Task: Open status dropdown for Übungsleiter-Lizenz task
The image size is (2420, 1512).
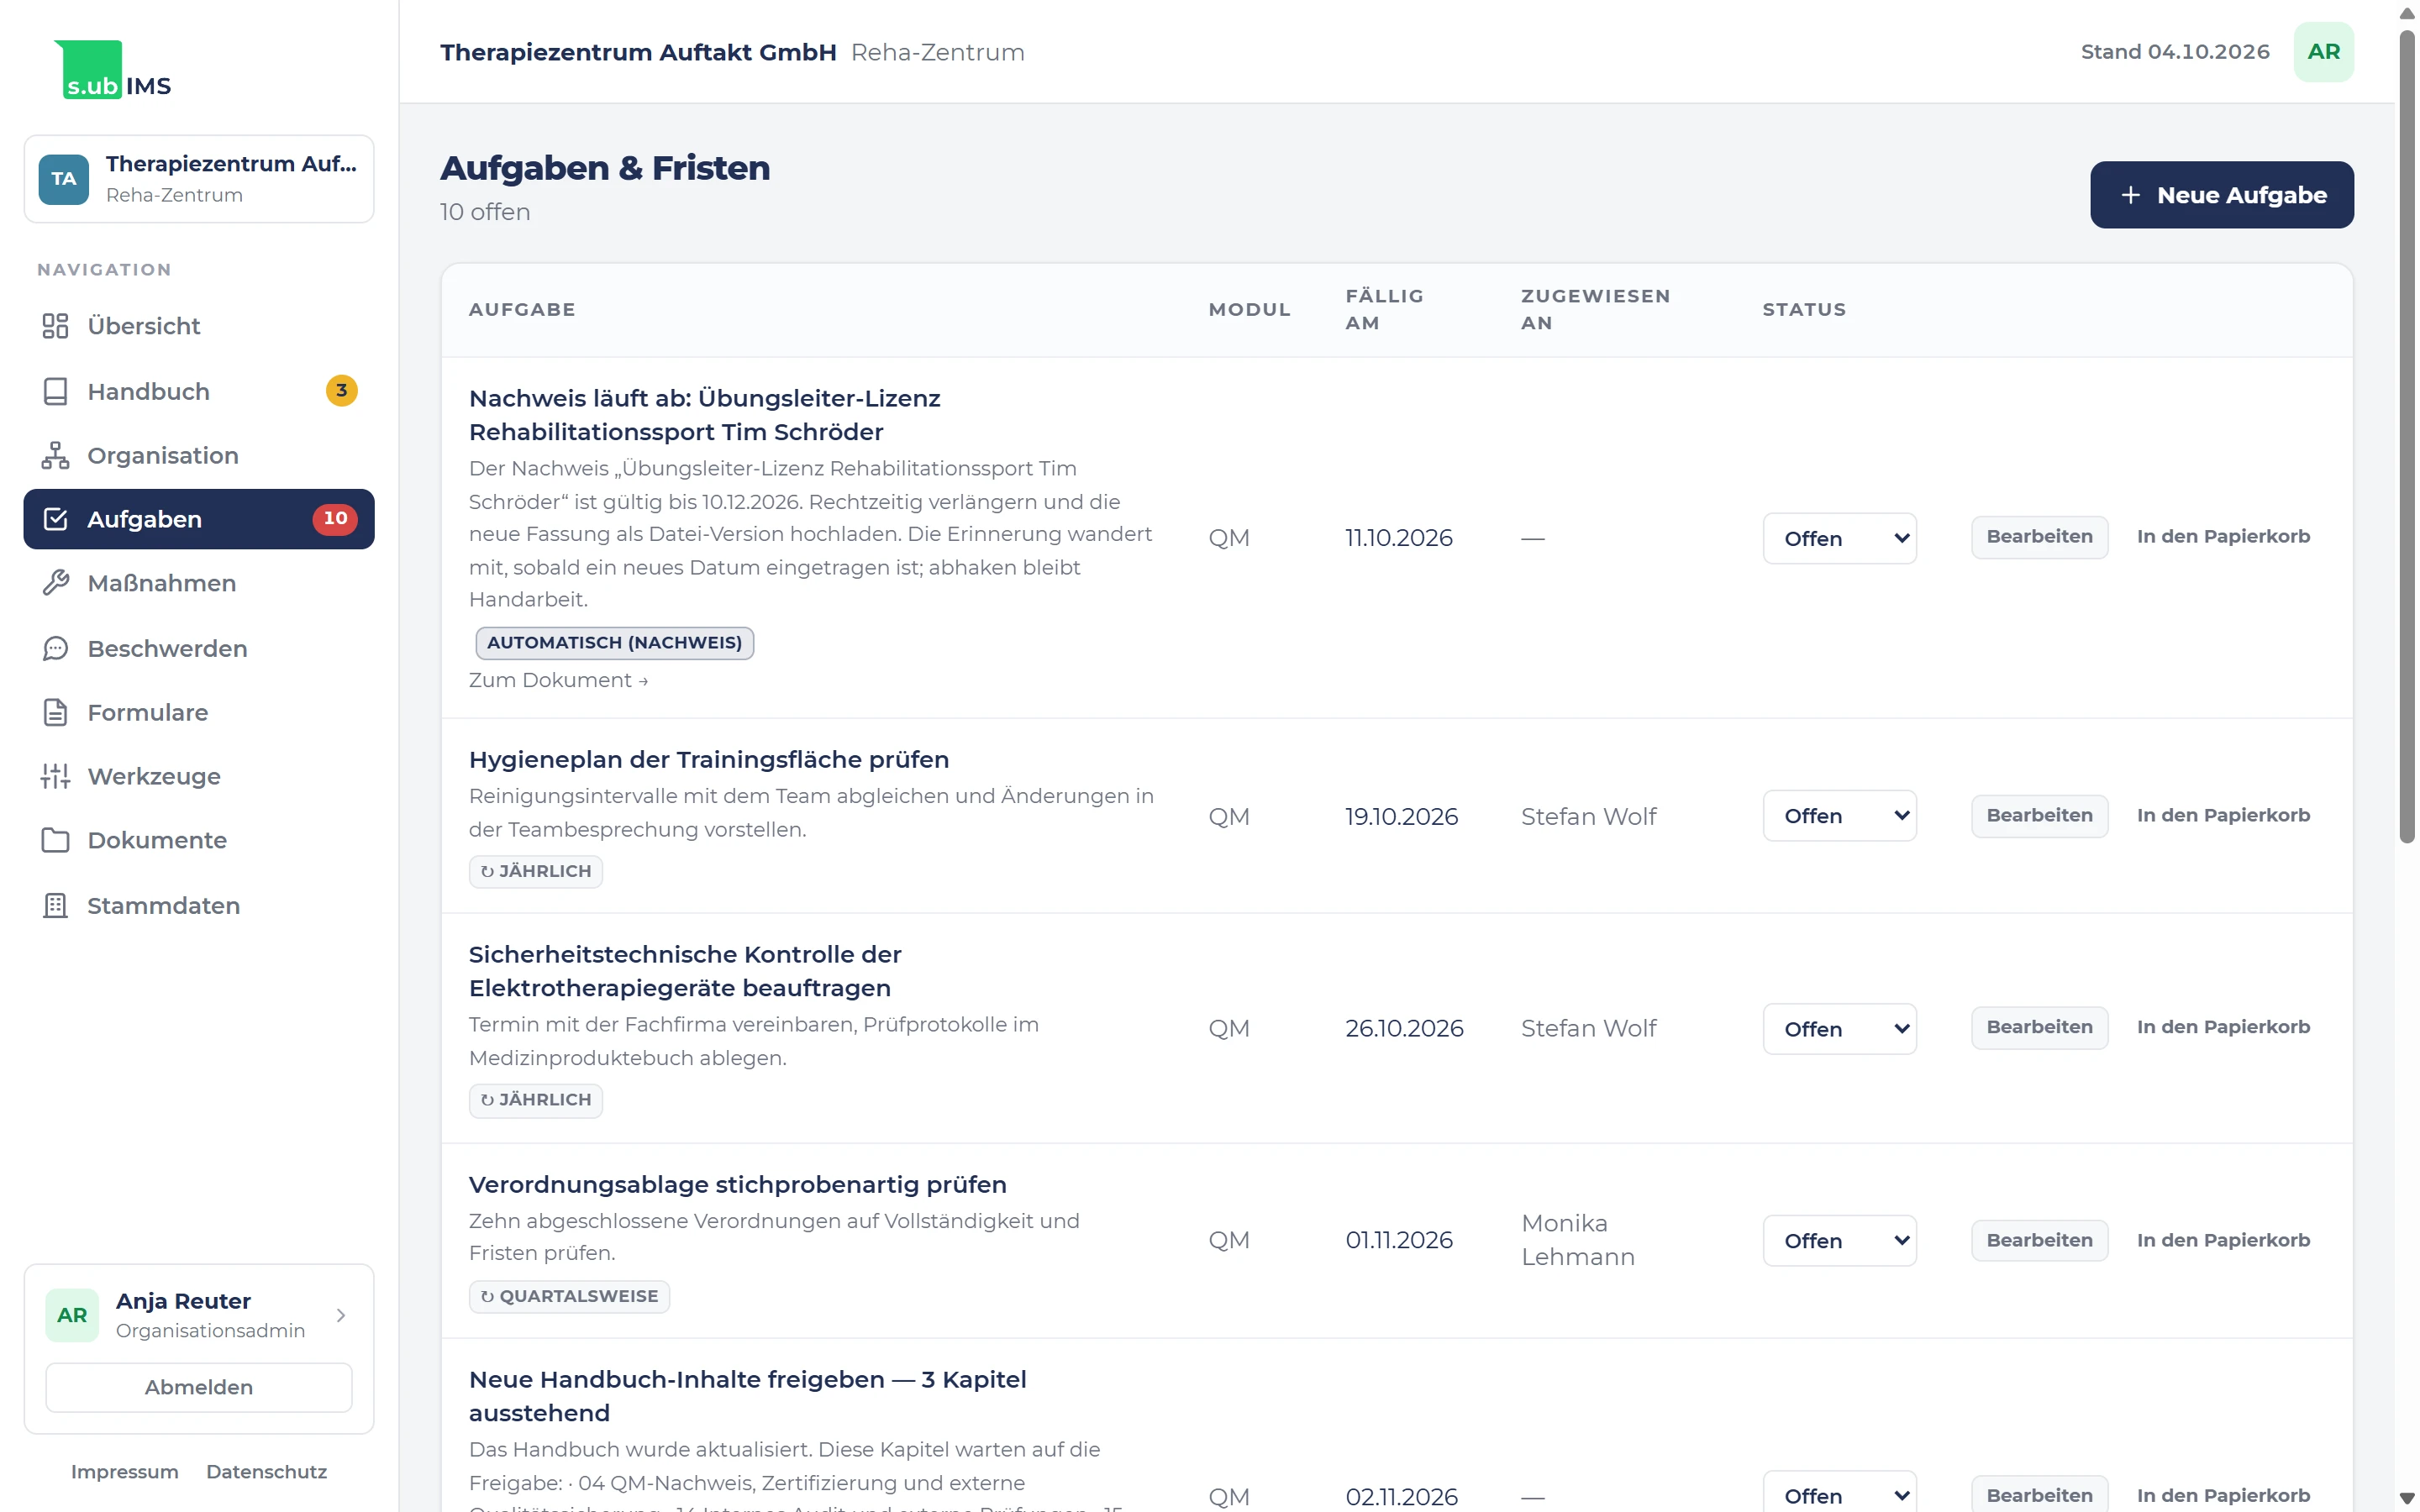Action: [1839, 538]
